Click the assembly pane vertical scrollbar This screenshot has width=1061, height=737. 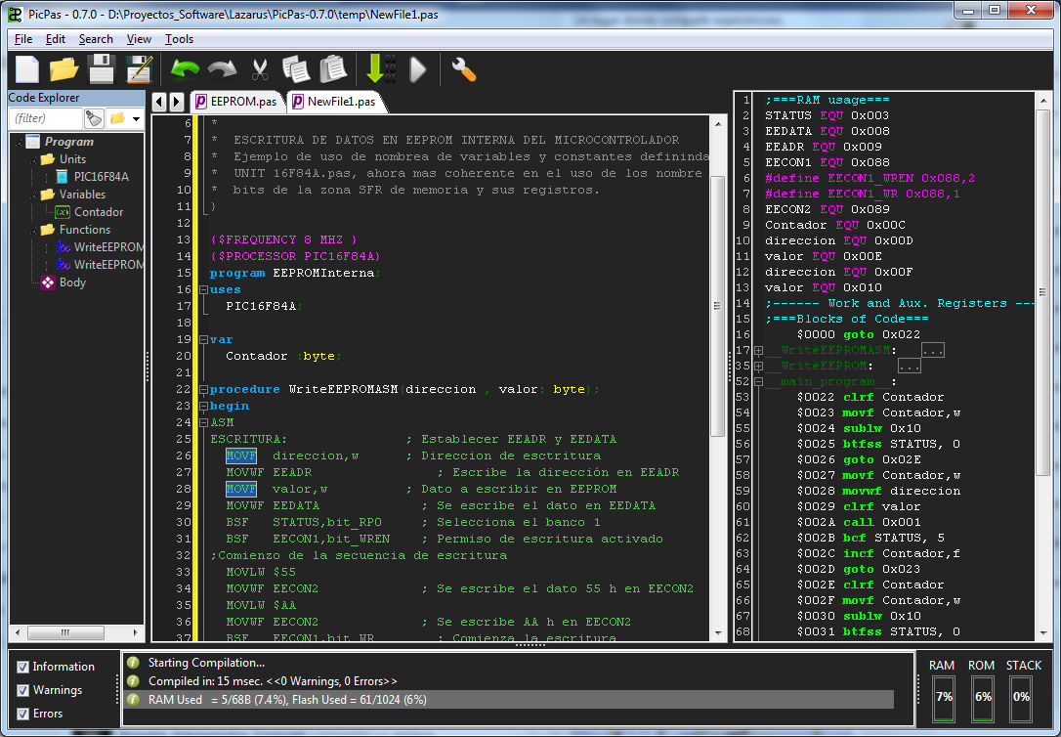1042,292
